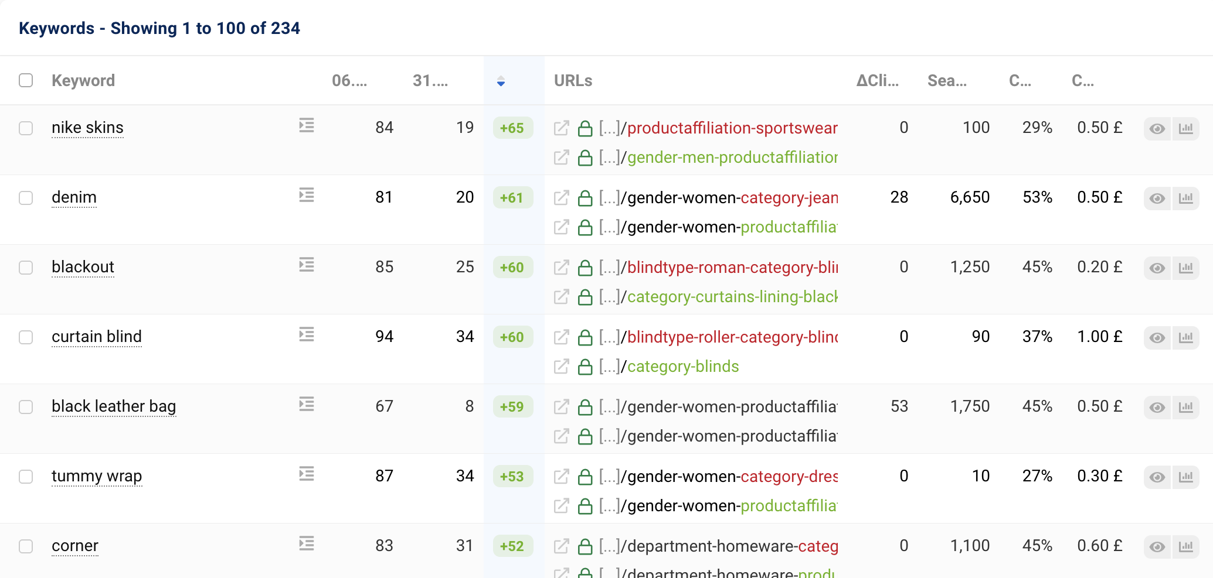Select the black leather bag checkbox

pos(26,407)
